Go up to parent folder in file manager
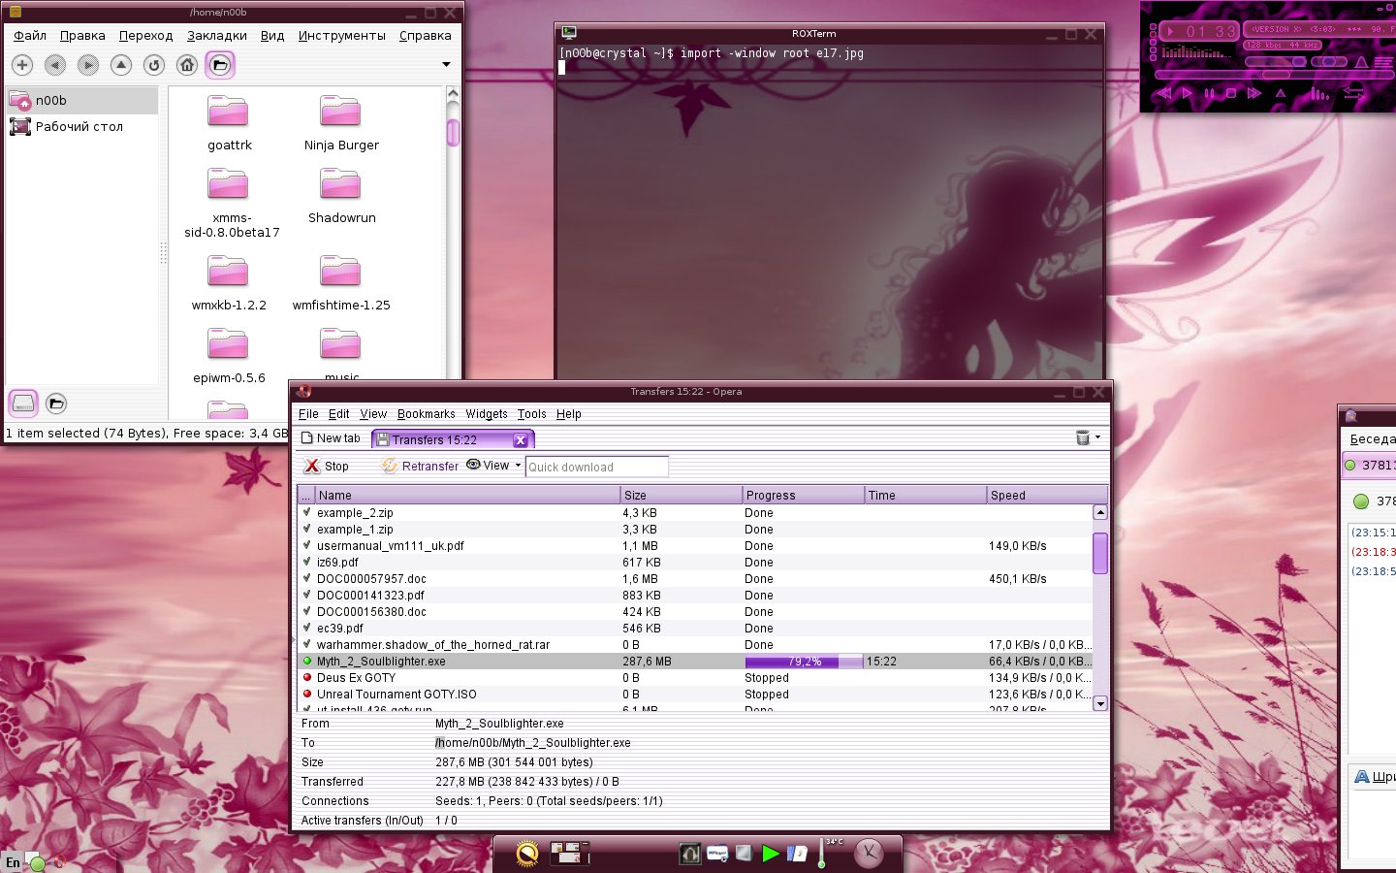 coord(121,65)
